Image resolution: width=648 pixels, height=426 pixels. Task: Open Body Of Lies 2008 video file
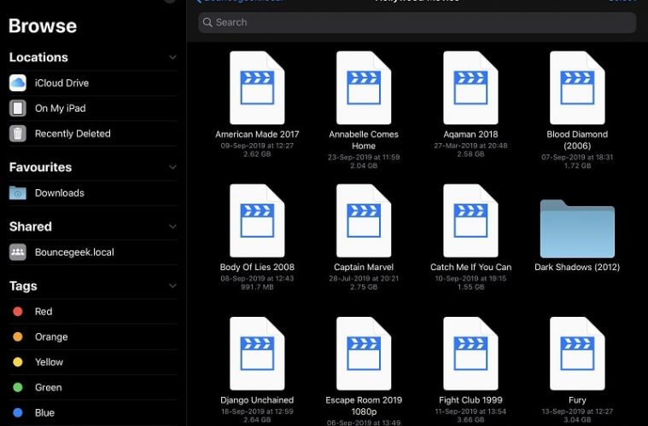[257, 221]
